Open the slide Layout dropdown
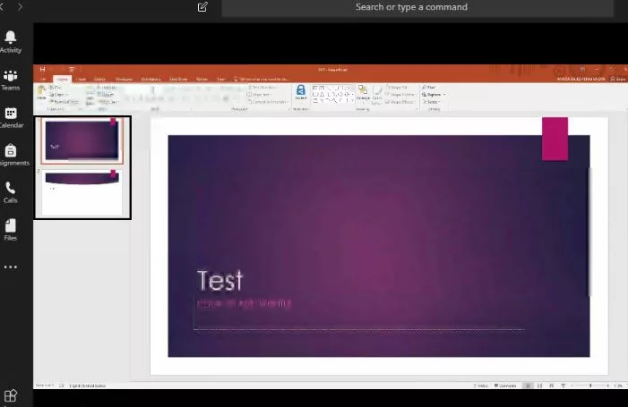 pos(107,87)
